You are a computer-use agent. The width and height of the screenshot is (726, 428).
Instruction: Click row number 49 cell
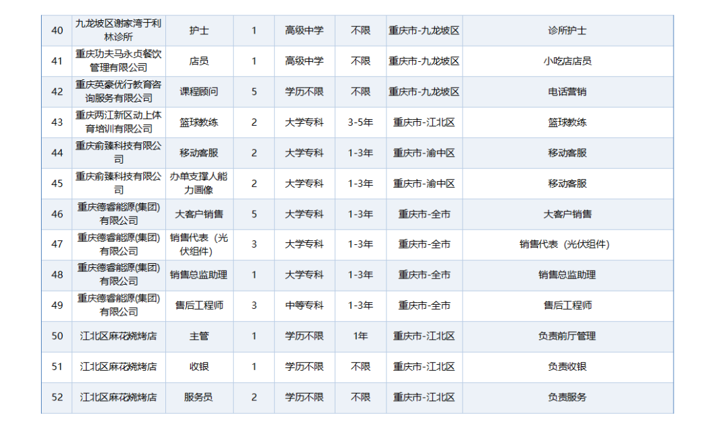click(57, 306)
